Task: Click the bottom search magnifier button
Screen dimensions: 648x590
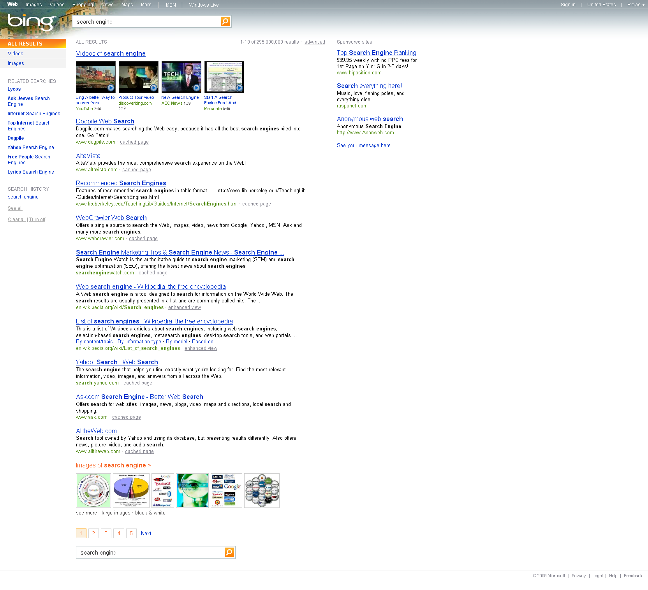Action: [x=229, y=552]
